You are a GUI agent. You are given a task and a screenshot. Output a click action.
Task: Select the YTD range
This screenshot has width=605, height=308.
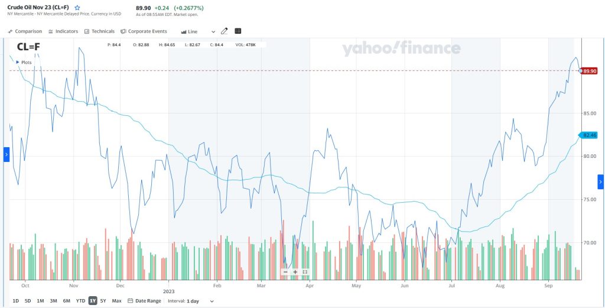[80, 301]
